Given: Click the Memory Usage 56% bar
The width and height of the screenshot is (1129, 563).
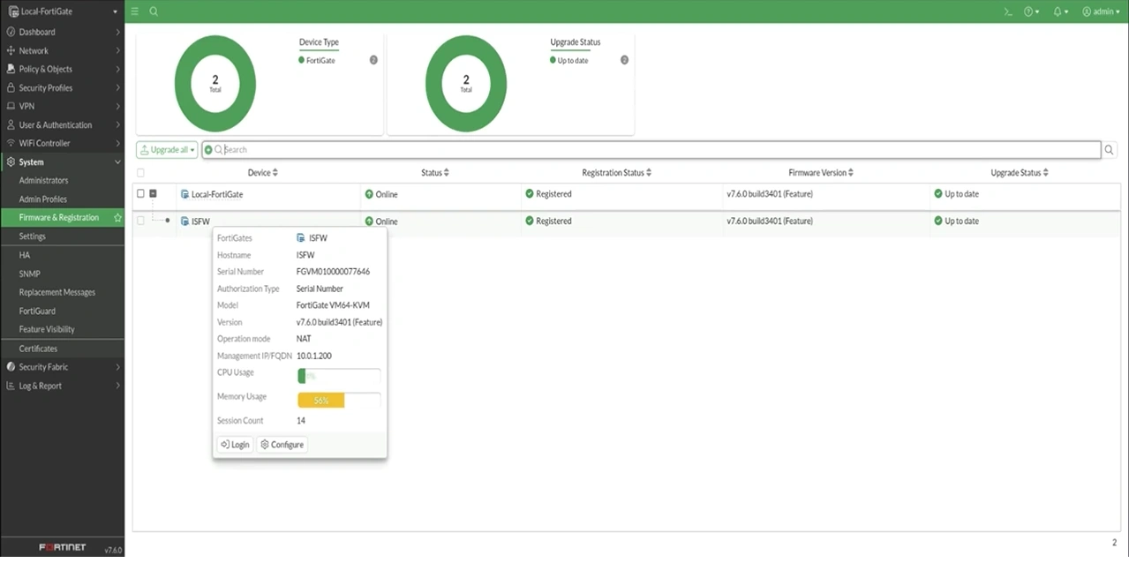Looking at the screenshot, I should pyautogui.click(x=339, y=401).
